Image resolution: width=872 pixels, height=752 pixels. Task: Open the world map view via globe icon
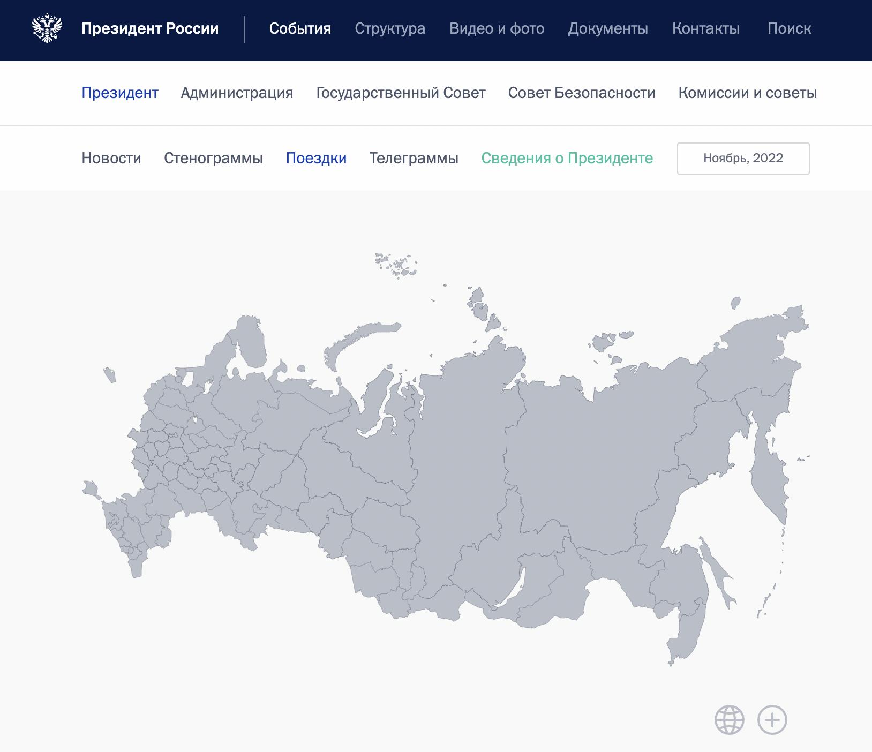(729, 720)
